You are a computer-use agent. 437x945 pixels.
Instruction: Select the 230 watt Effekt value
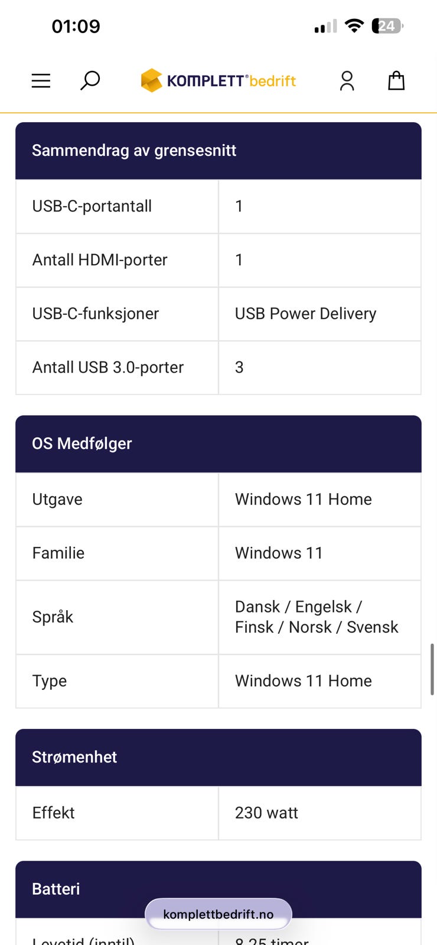pos(267,813)
